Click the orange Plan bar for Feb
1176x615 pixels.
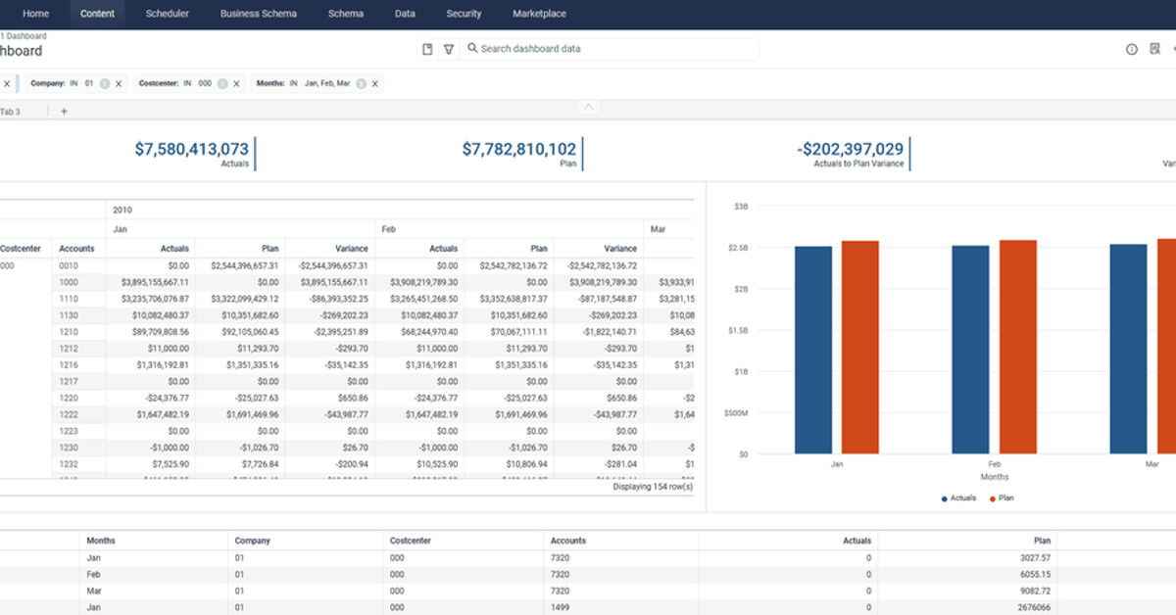pos(1018,347)
